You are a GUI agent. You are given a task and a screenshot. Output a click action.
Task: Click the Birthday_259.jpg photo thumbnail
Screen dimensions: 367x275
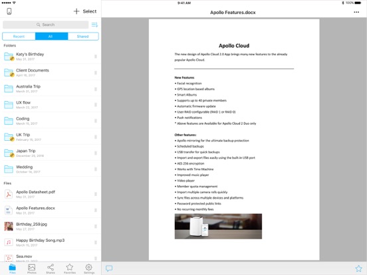point(9,227)
